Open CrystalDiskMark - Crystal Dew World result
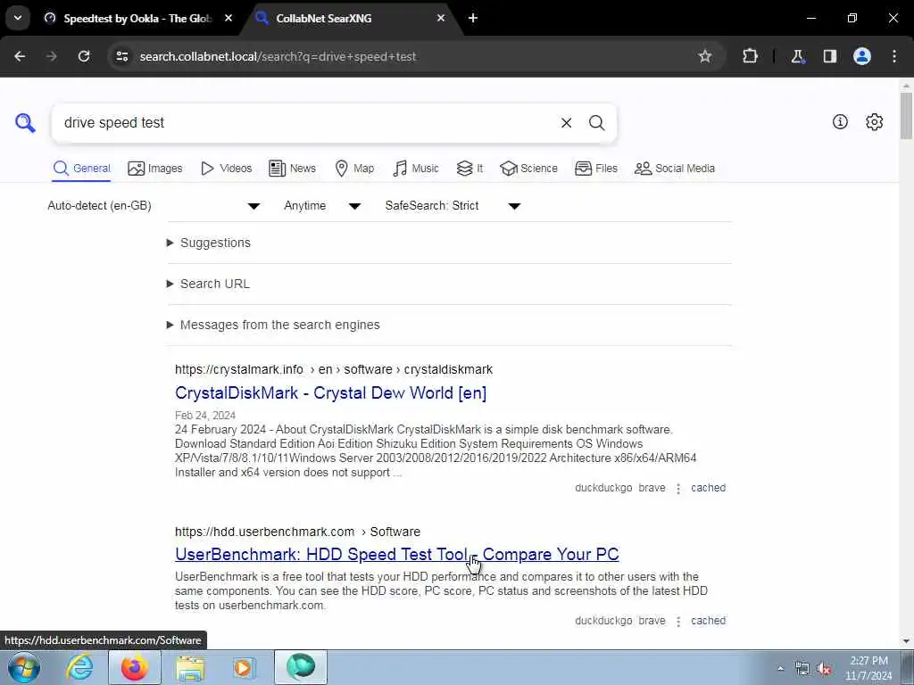The image size is (914, 685). click(330, 392)
